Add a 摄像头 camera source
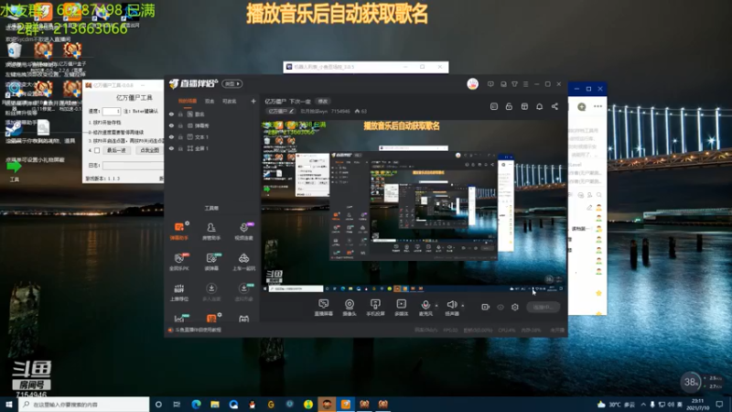Image resolution: width=732 pixels, height=412 pixels. 350,308
